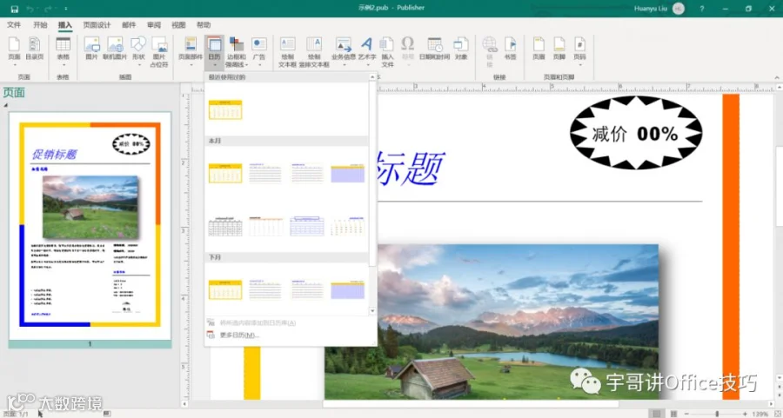Click 更多日历 more calendars option
This screenshot has height=418, width=783.
coord(239,335)
